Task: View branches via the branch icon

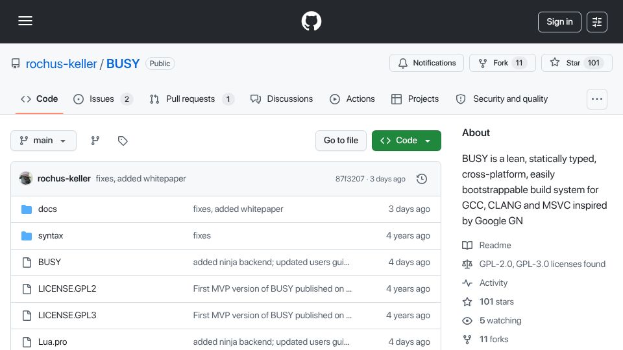Action: (95, 141)
